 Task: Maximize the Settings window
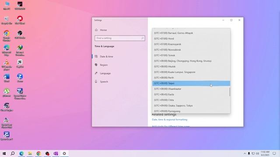click(x=231, y=20)
